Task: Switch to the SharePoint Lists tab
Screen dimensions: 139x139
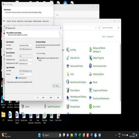Action: click(x=20, y=21)
